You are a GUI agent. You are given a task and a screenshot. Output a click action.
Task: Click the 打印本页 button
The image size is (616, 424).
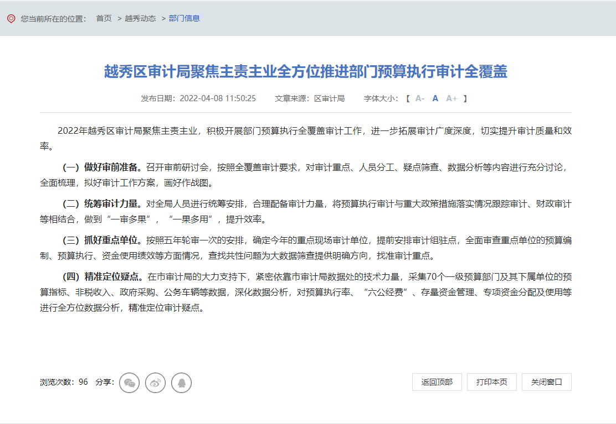tap(492, 382)
